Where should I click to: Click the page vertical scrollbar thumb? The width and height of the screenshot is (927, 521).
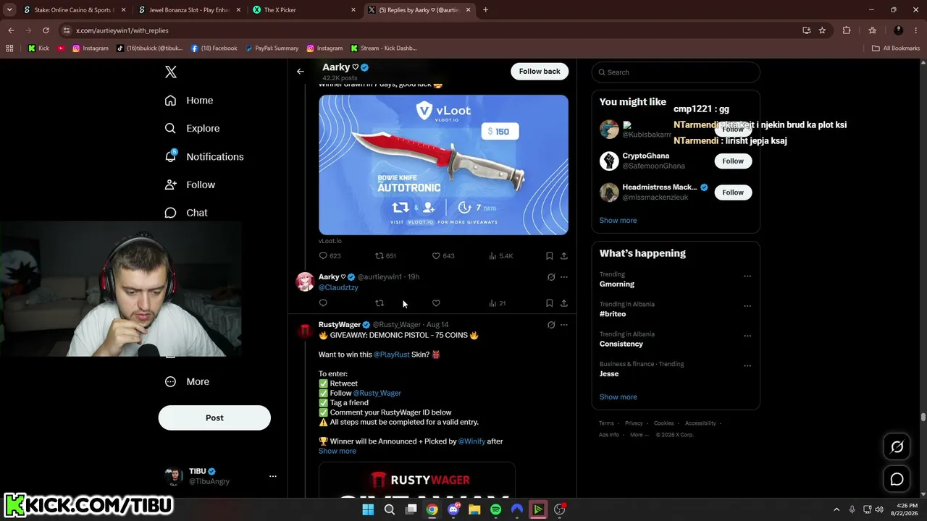[x=923, y=418]
